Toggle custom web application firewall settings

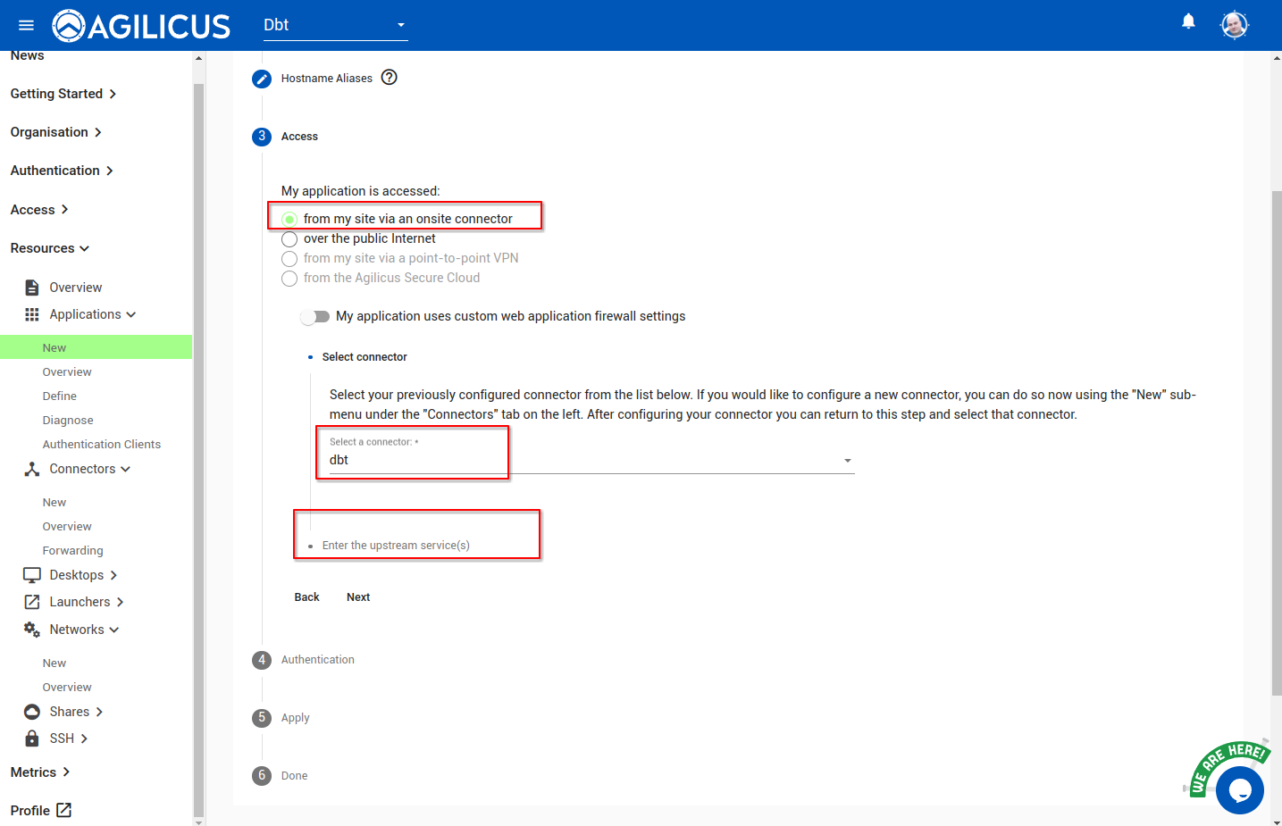point(315,317)
